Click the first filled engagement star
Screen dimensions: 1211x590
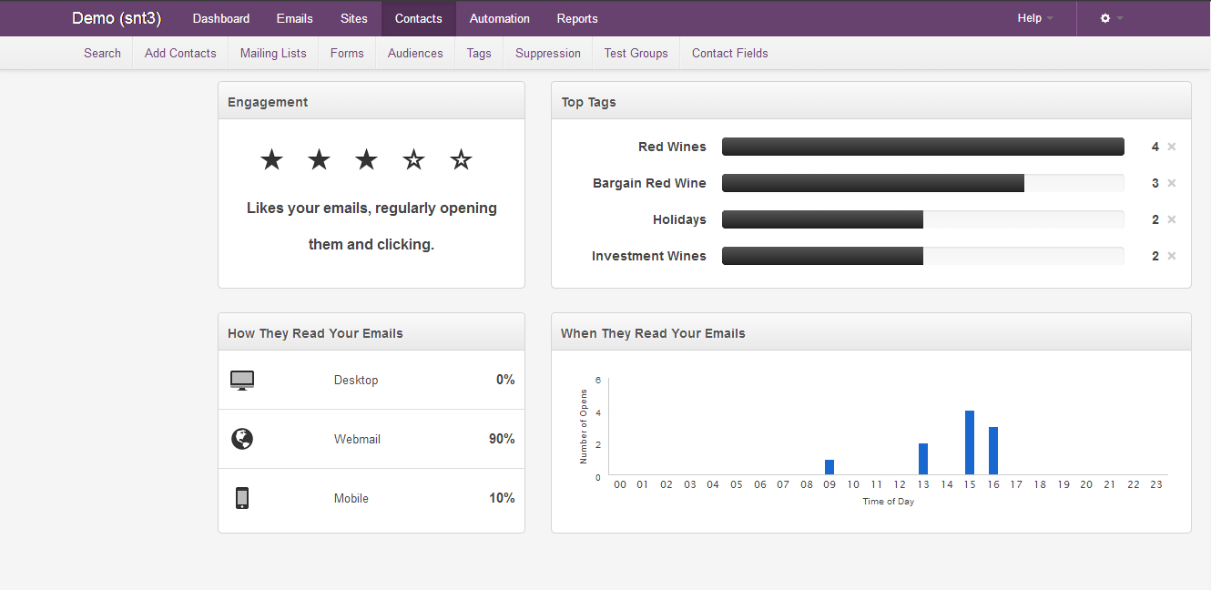coord(271,160)
